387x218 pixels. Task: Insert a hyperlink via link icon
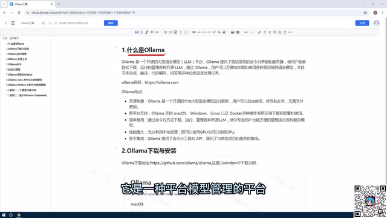(157, 32)
